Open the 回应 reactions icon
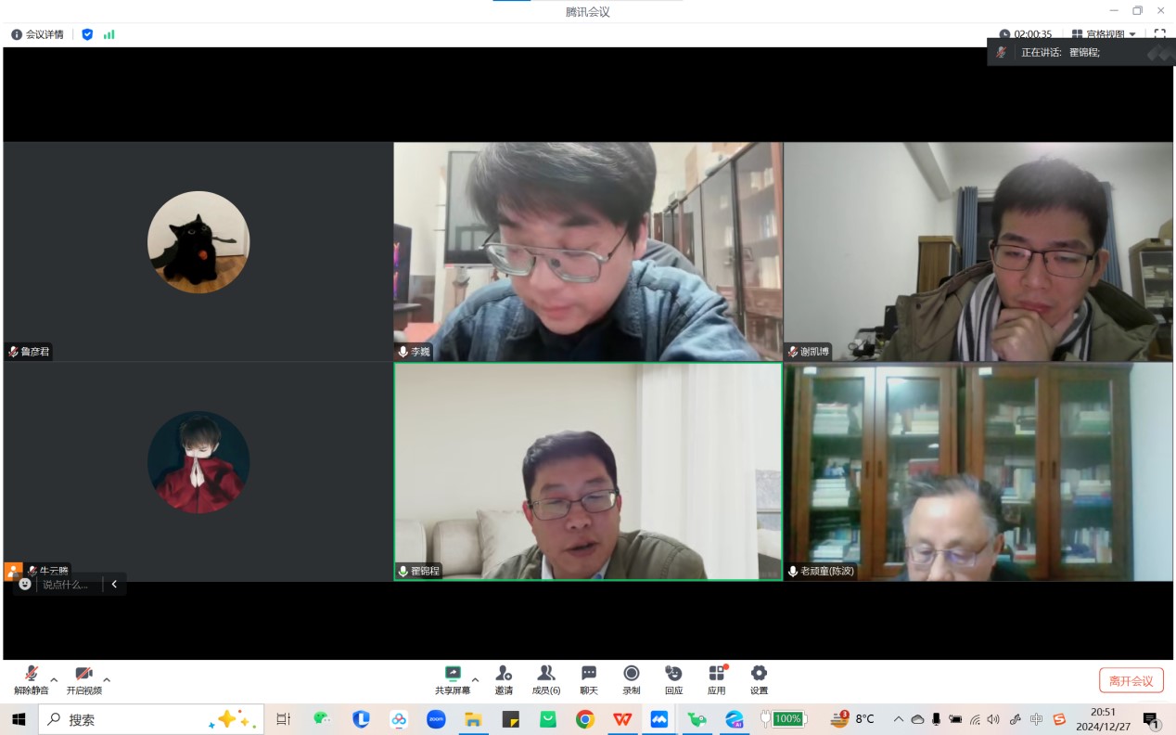The image size is (1176, 735). pyautogui.click(x=674, y=674)
